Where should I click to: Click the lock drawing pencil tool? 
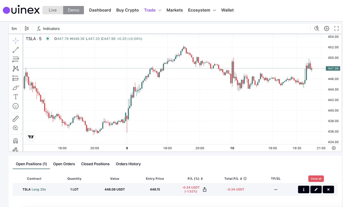point(15,149)
